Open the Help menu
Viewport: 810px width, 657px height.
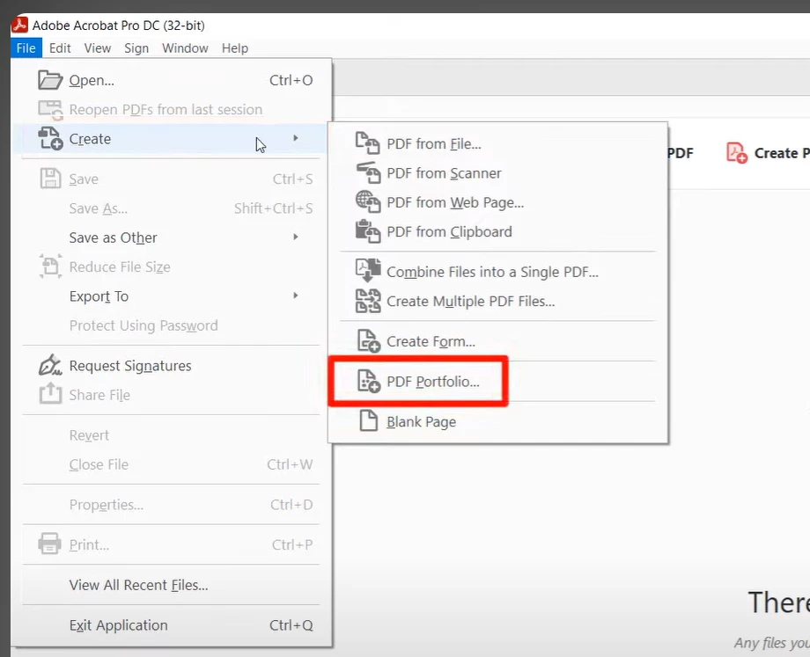click(x=235, y=48)
